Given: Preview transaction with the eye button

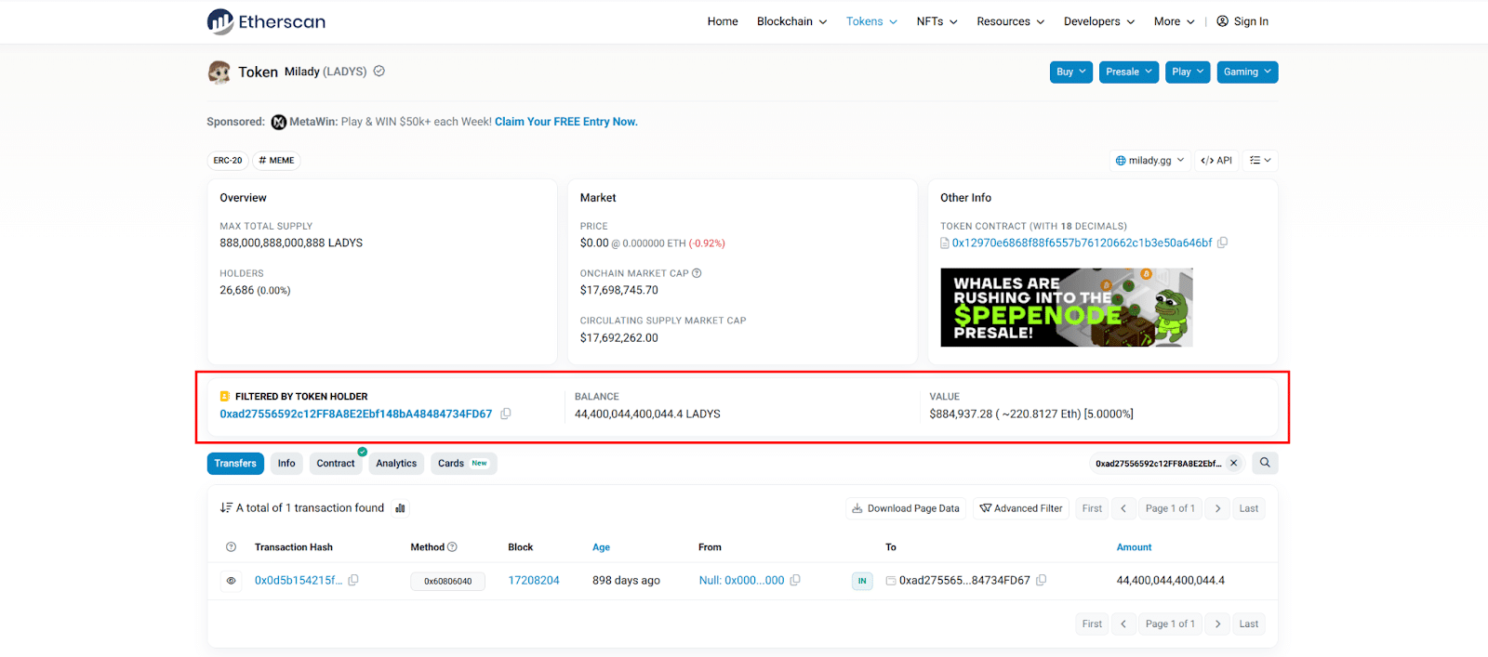Looking at the screenshot, I should click(231, 581).
